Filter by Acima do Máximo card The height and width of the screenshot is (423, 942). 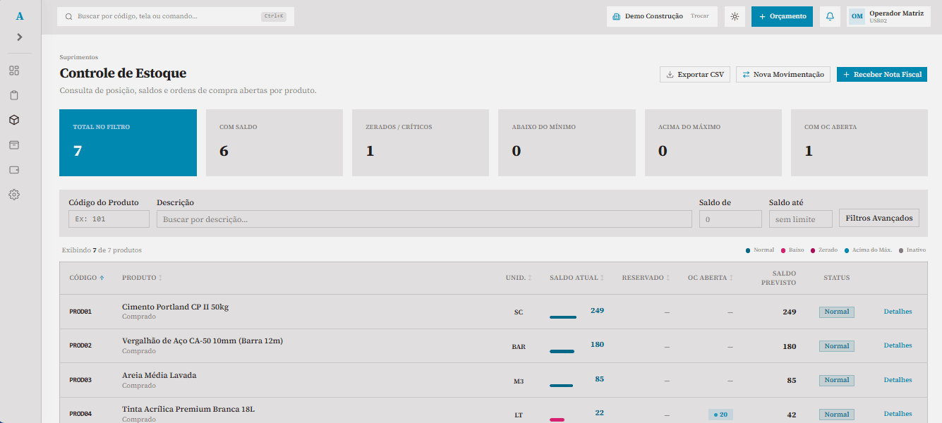pyautogui.click(x=713, y=142)
